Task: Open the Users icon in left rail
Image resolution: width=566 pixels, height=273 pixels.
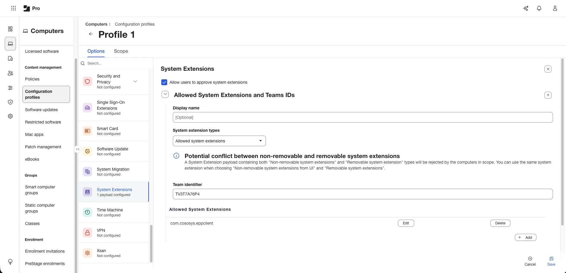Action: [10, 73]
